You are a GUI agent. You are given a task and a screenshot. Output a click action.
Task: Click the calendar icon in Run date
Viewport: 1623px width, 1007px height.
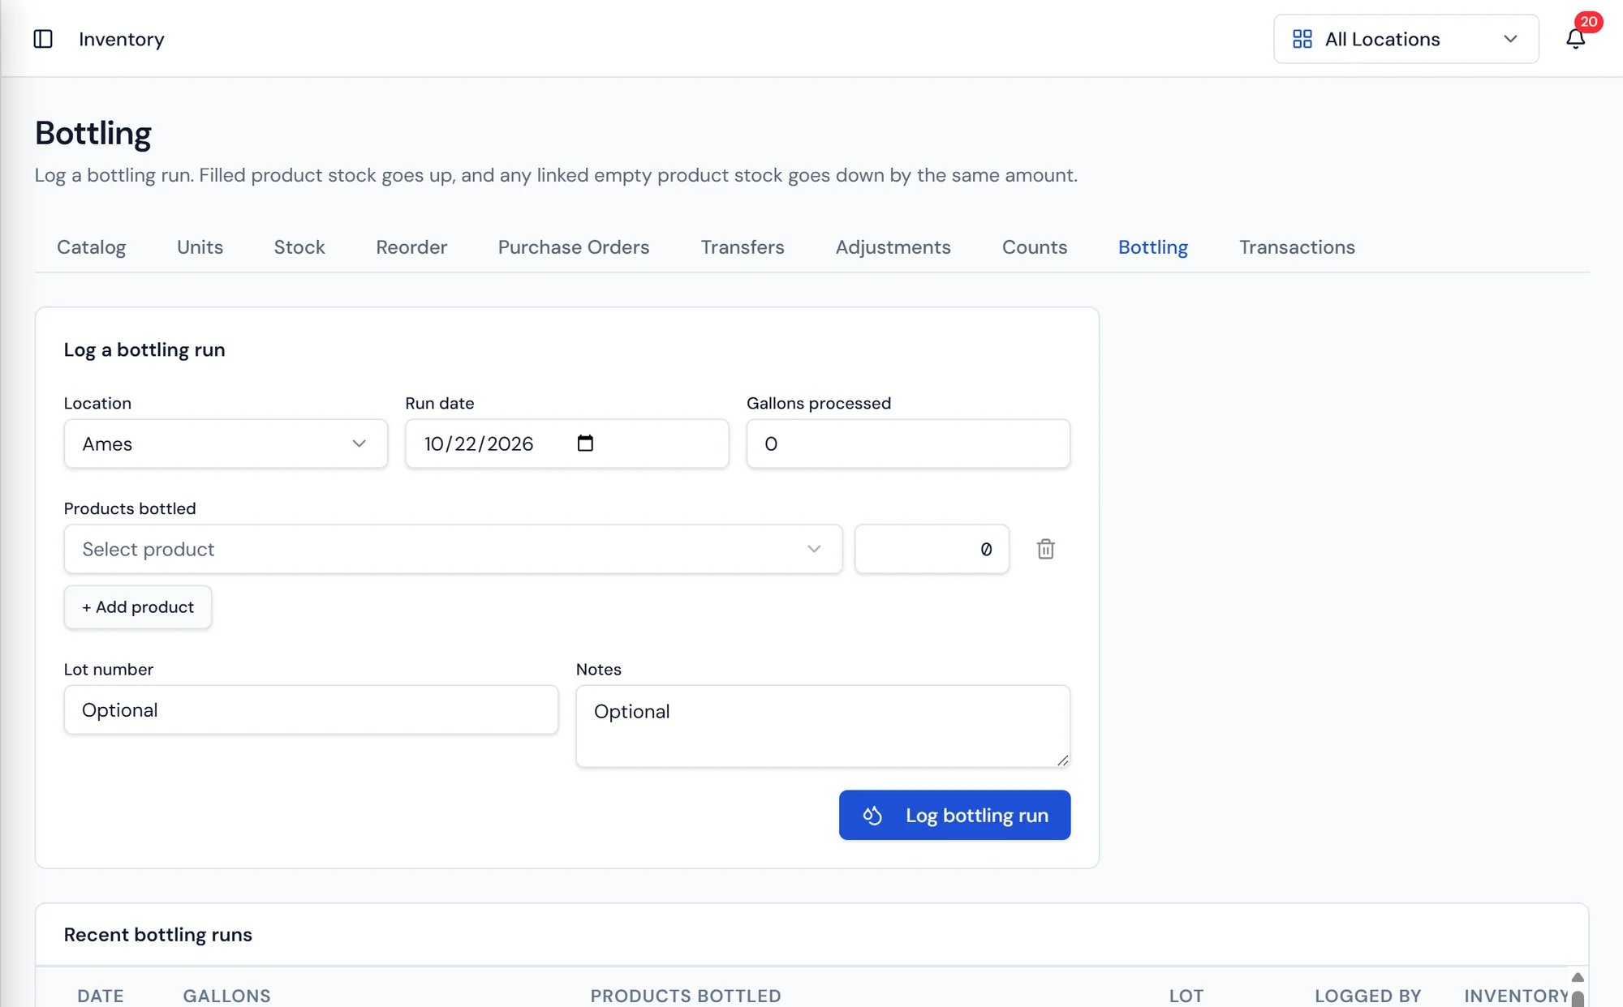pyautogui.click(x=585, y=444)
